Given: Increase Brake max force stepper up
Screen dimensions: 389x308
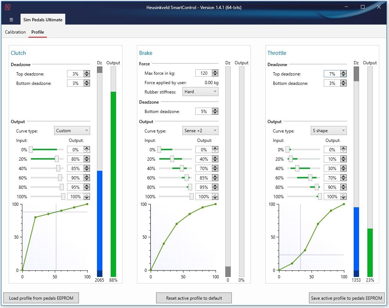Looking at the screenshot, I should click(x=215, y=71).
